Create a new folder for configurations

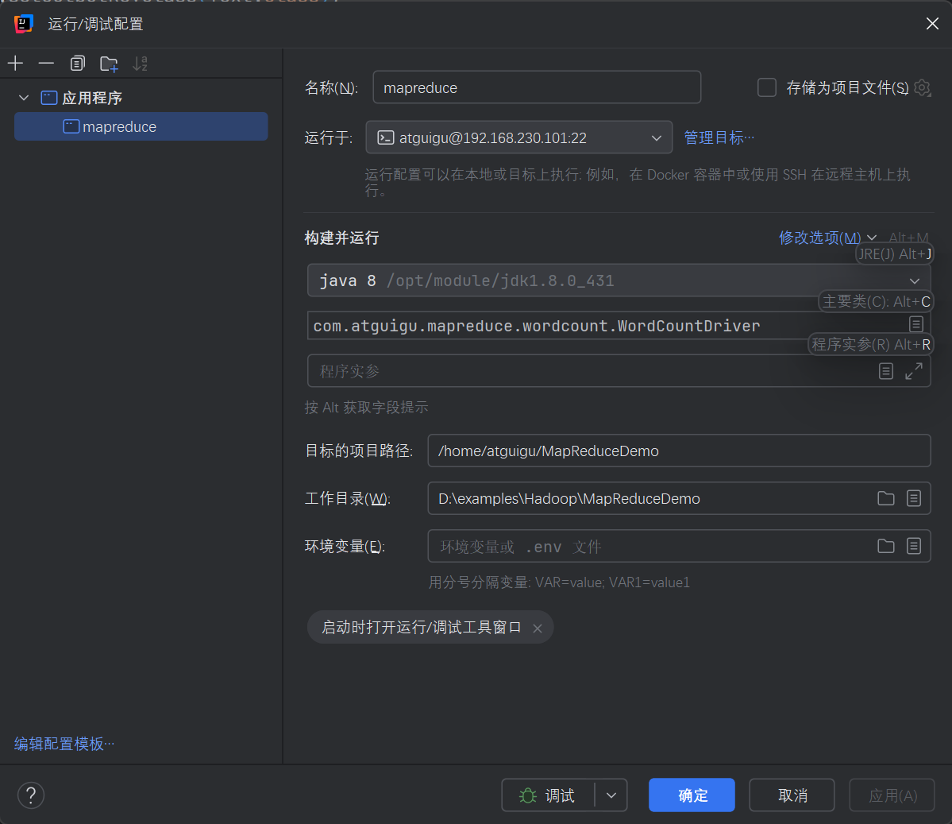pos(109,64)
